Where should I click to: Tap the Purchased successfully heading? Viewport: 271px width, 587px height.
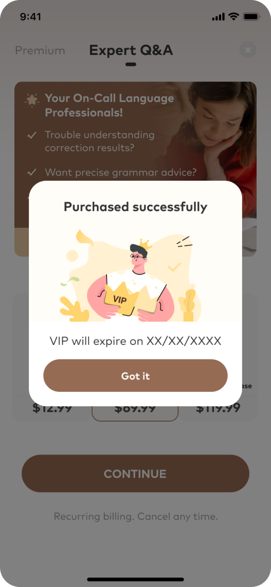pyautogui.click(x=135, y=207)
